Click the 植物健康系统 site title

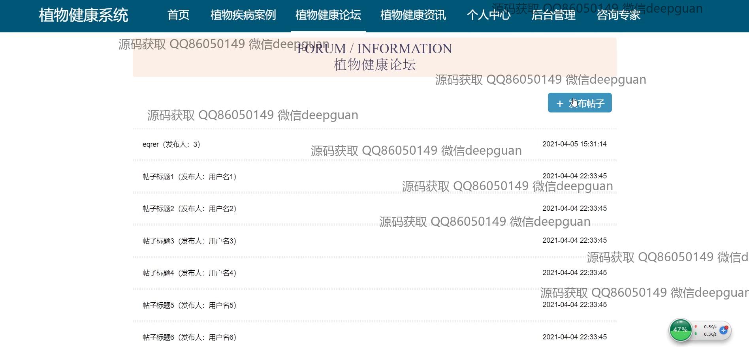click(83, 15)
